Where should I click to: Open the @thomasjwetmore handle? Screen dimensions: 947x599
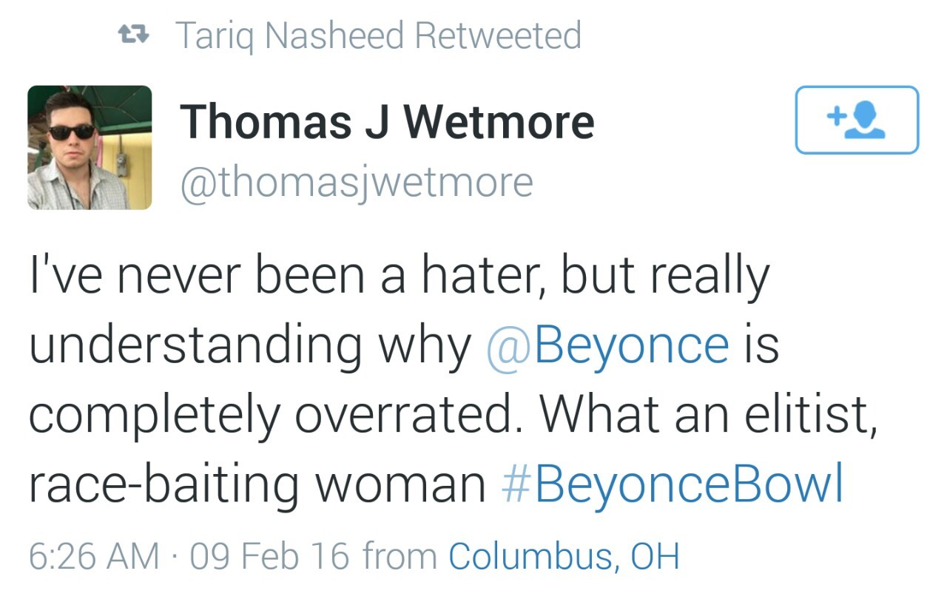[x=356, y=181]
